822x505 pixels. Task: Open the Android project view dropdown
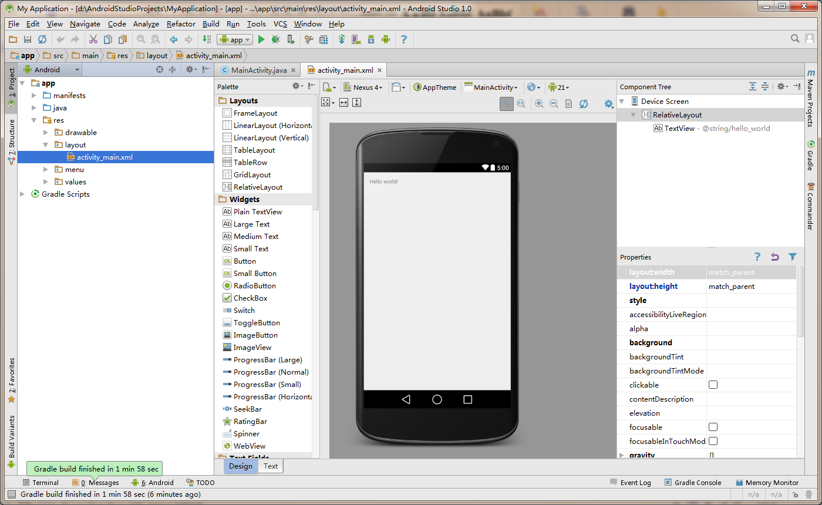click(50, 69)
